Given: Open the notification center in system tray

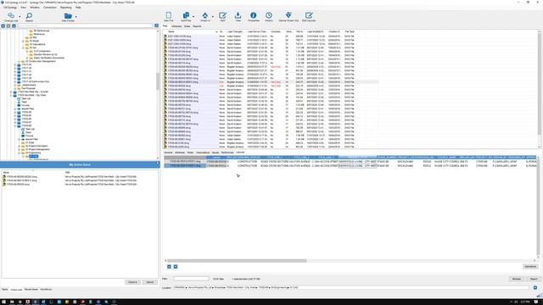Looking at the screenshot, I should point(536,302).
